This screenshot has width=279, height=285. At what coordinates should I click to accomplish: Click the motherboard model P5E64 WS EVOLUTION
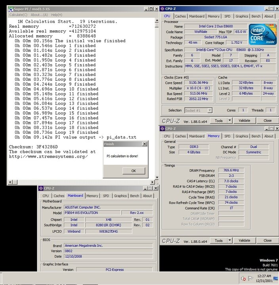[92, 213]
